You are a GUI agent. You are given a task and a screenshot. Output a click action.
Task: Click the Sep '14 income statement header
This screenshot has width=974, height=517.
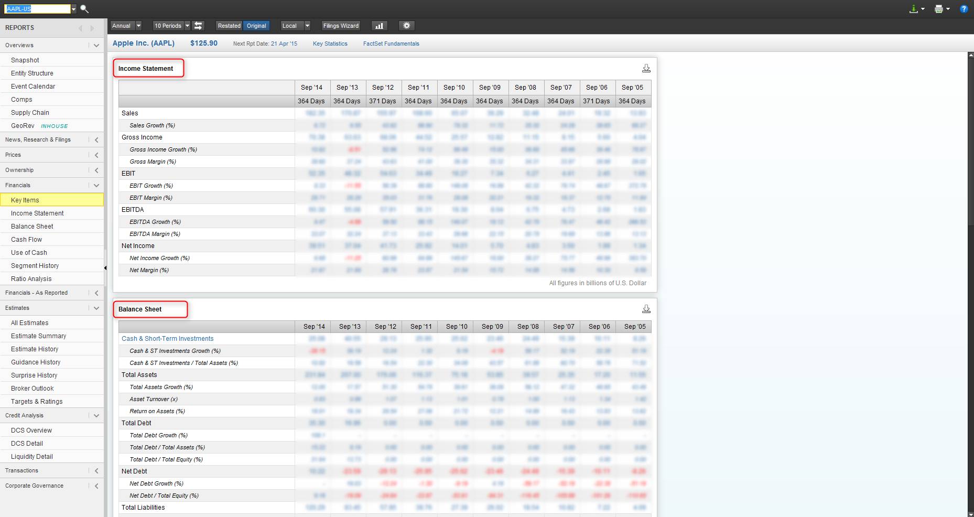pyautogui.click(x=311, y=88)
